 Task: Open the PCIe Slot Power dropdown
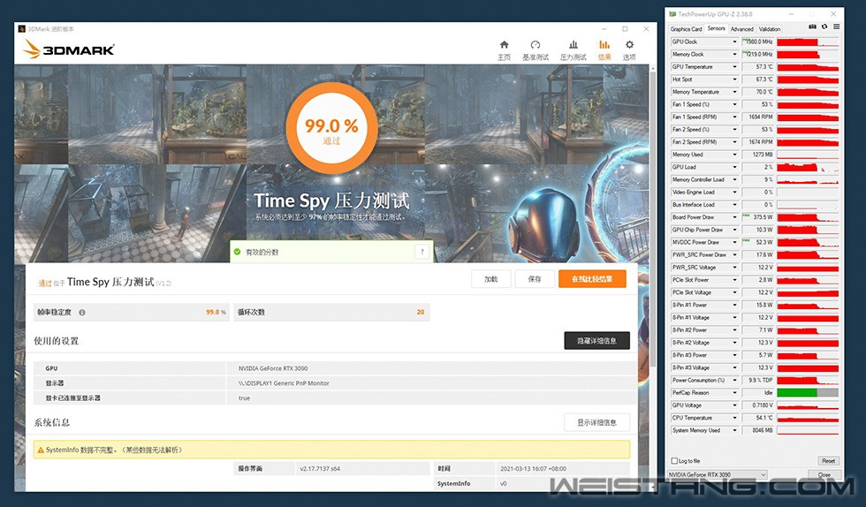[x=734, y=280]
